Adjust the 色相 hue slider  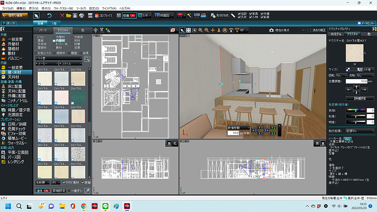click(x=356, y=110)
